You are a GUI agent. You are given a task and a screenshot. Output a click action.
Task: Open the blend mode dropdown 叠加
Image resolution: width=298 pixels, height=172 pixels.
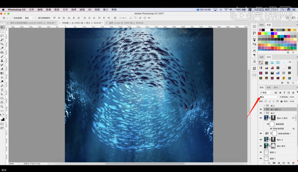269,97
